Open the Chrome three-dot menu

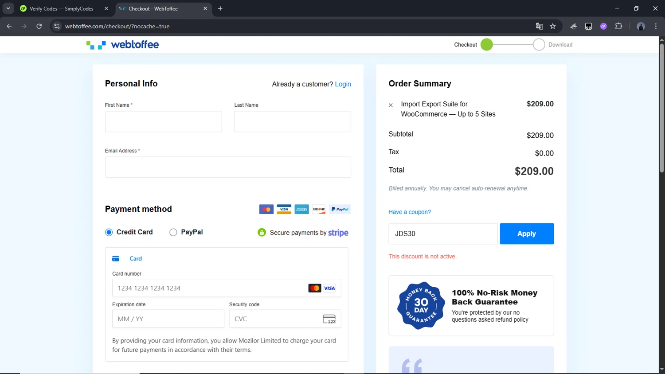[x=656, y=26]
